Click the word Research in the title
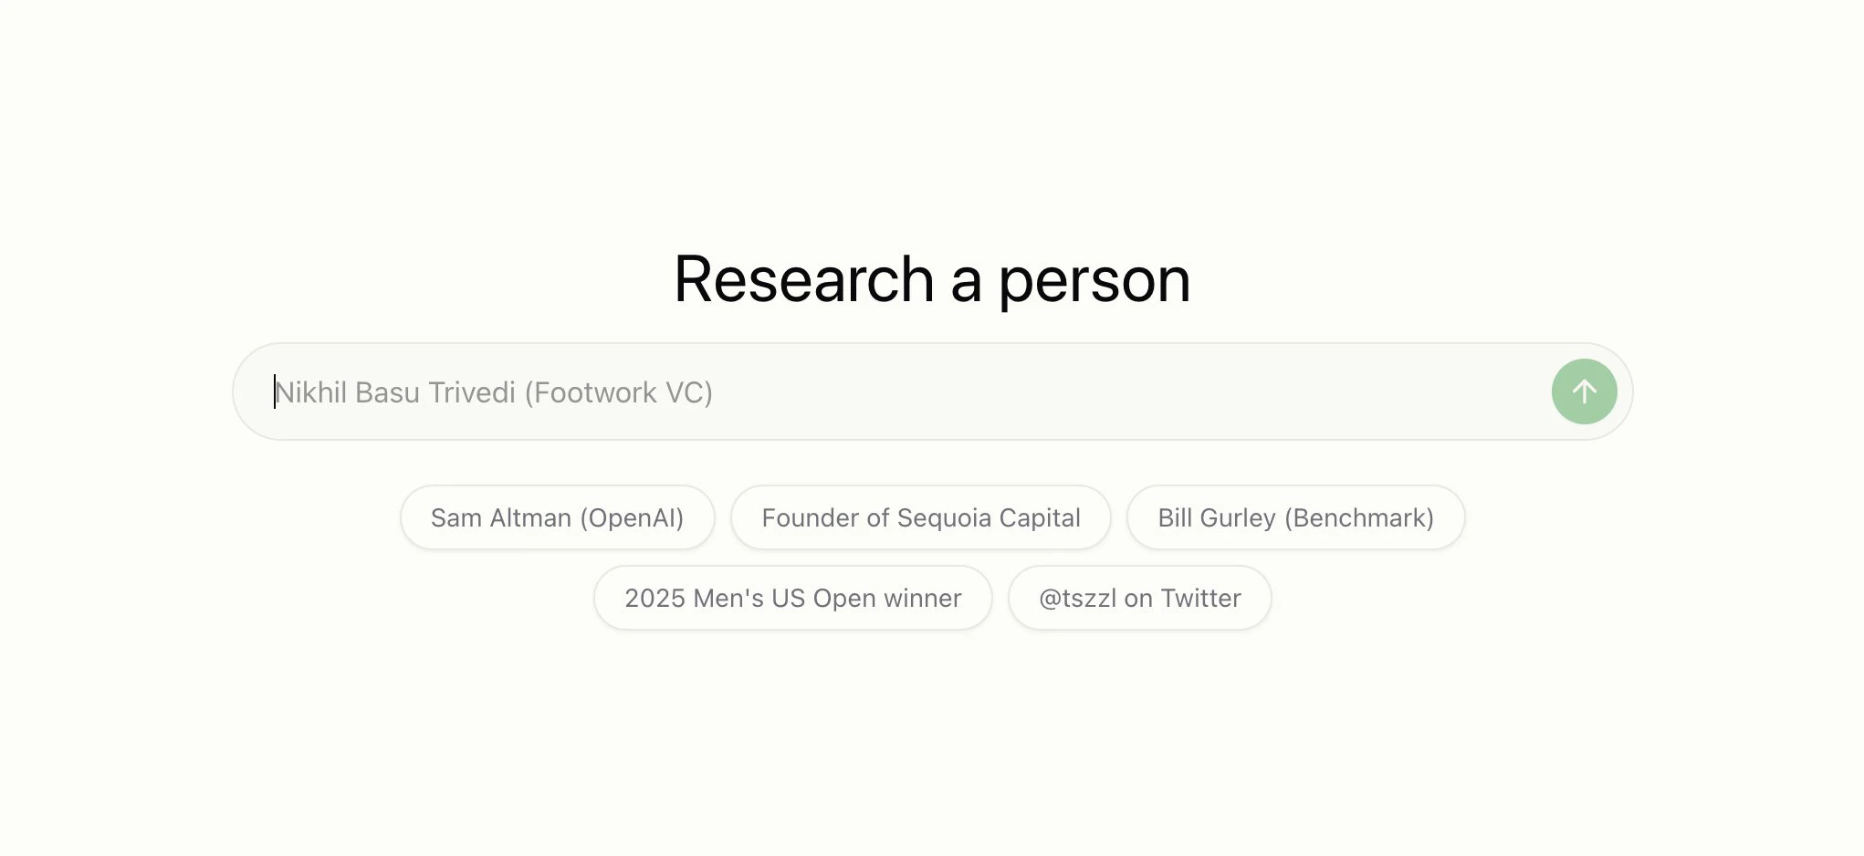 (x=804, y=279)
